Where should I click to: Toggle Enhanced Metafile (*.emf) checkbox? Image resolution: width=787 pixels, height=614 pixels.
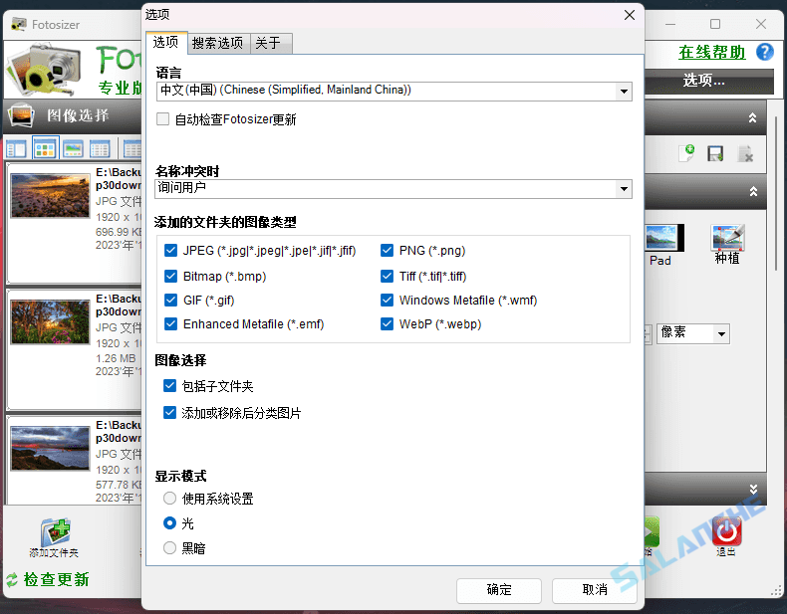pos(171,323)
